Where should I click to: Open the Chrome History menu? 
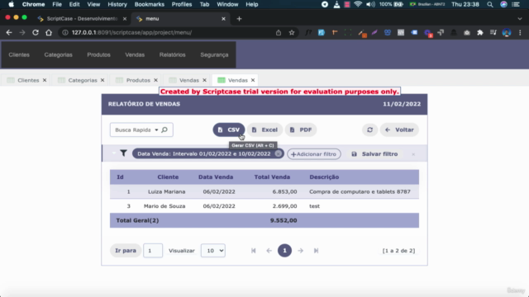(x=117, y=4)
